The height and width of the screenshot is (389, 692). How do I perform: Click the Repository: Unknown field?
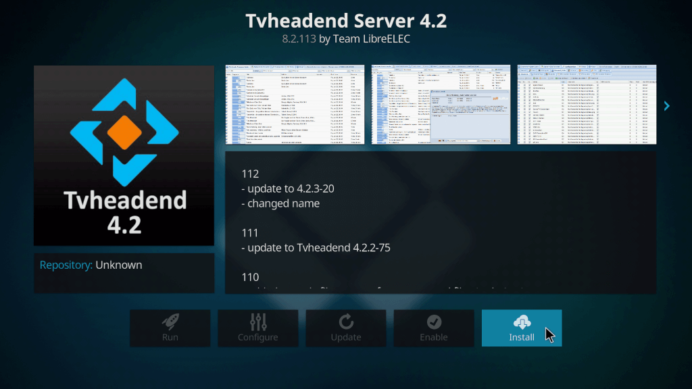[91, 265]
